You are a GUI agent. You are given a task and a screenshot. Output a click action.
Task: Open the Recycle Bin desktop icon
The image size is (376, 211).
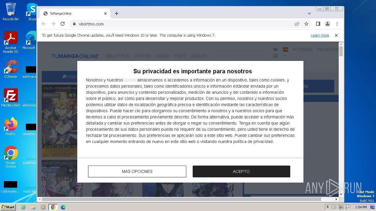[11, 12]
